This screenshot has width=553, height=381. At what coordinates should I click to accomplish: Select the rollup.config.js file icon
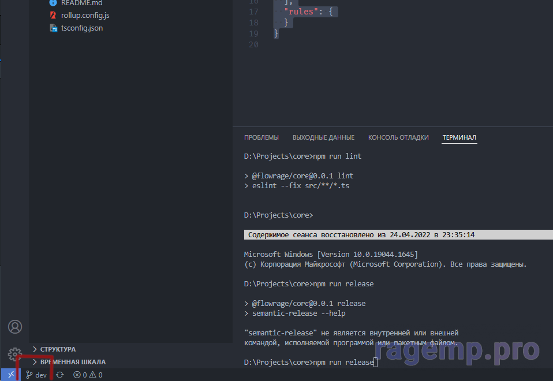coord(53,15)
